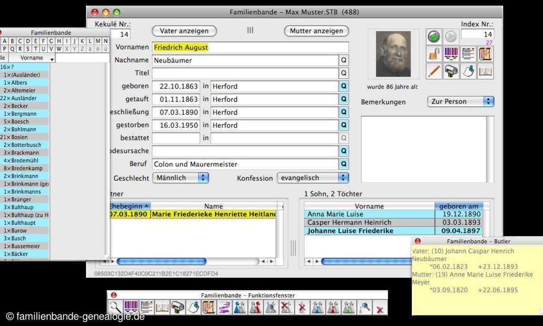Image resolution: width=543 pixels, height=326 pixels.
Task: Open the parchment scroll icon in main window
Action: click(x=486, y=54)
